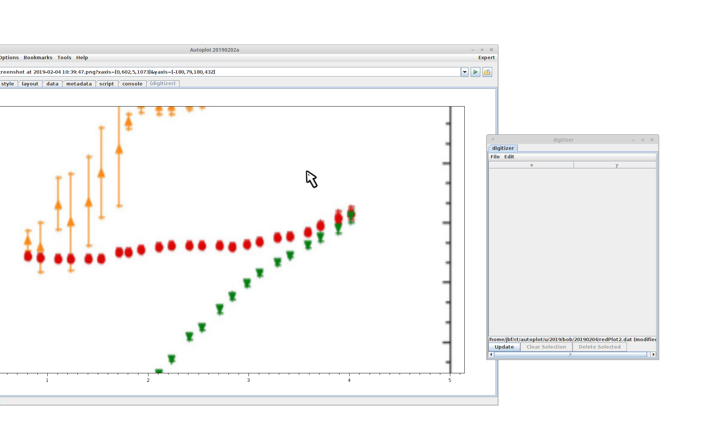
Task: Switch to the layout tab
Action: [30, 84]
